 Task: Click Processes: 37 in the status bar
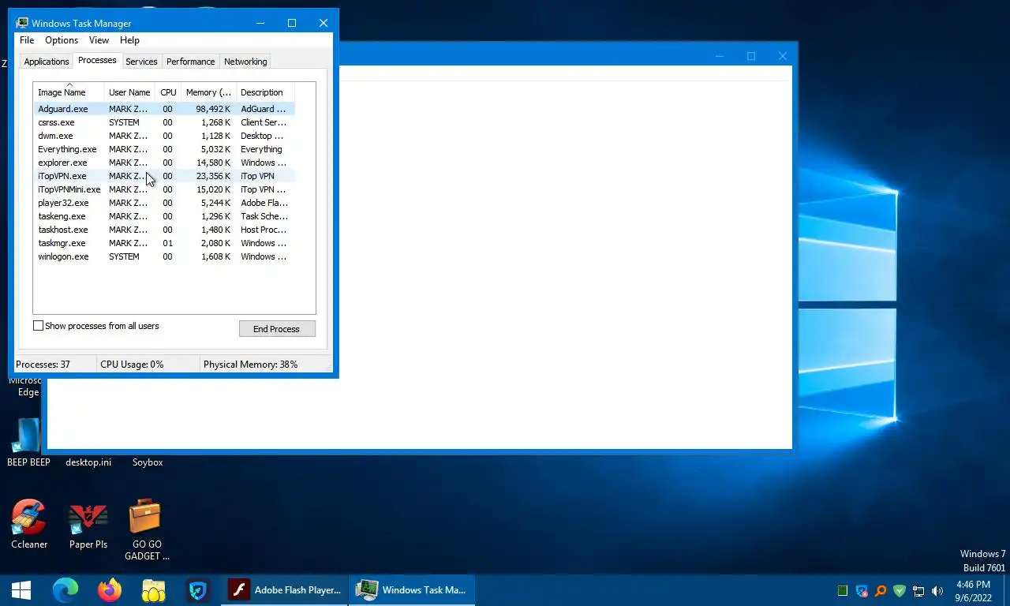point(43,365)
